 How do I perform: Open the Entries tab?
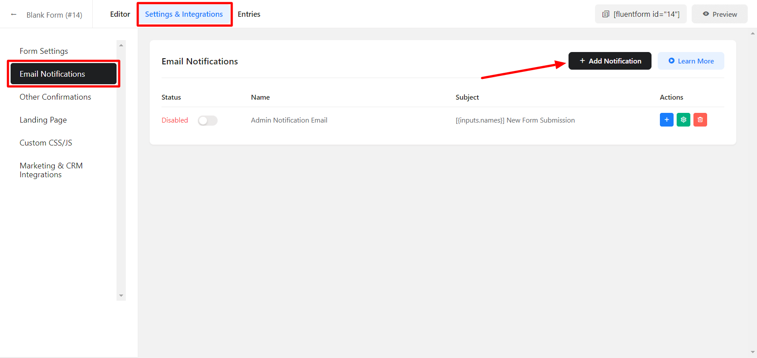pos(249,14)
